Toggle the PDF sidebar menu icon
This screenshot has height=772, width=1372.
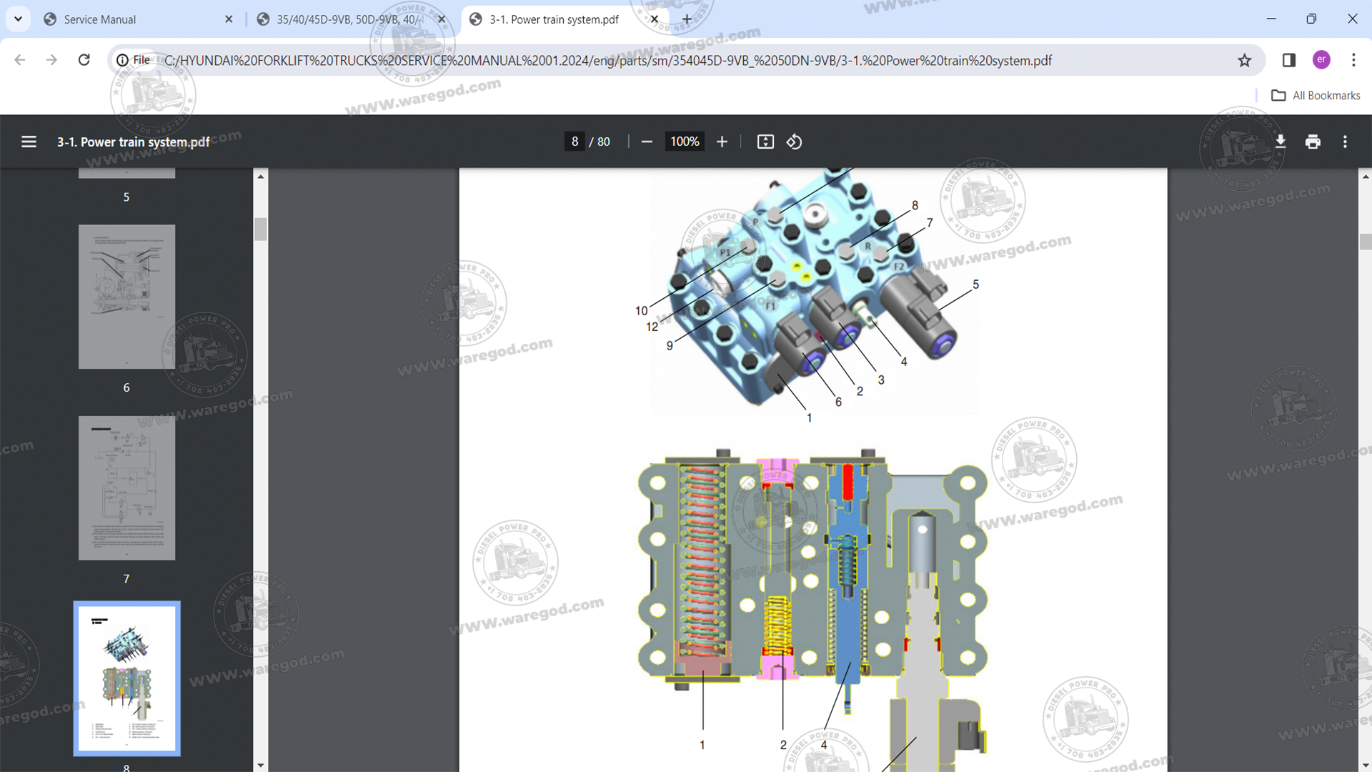tap(29, 142)
